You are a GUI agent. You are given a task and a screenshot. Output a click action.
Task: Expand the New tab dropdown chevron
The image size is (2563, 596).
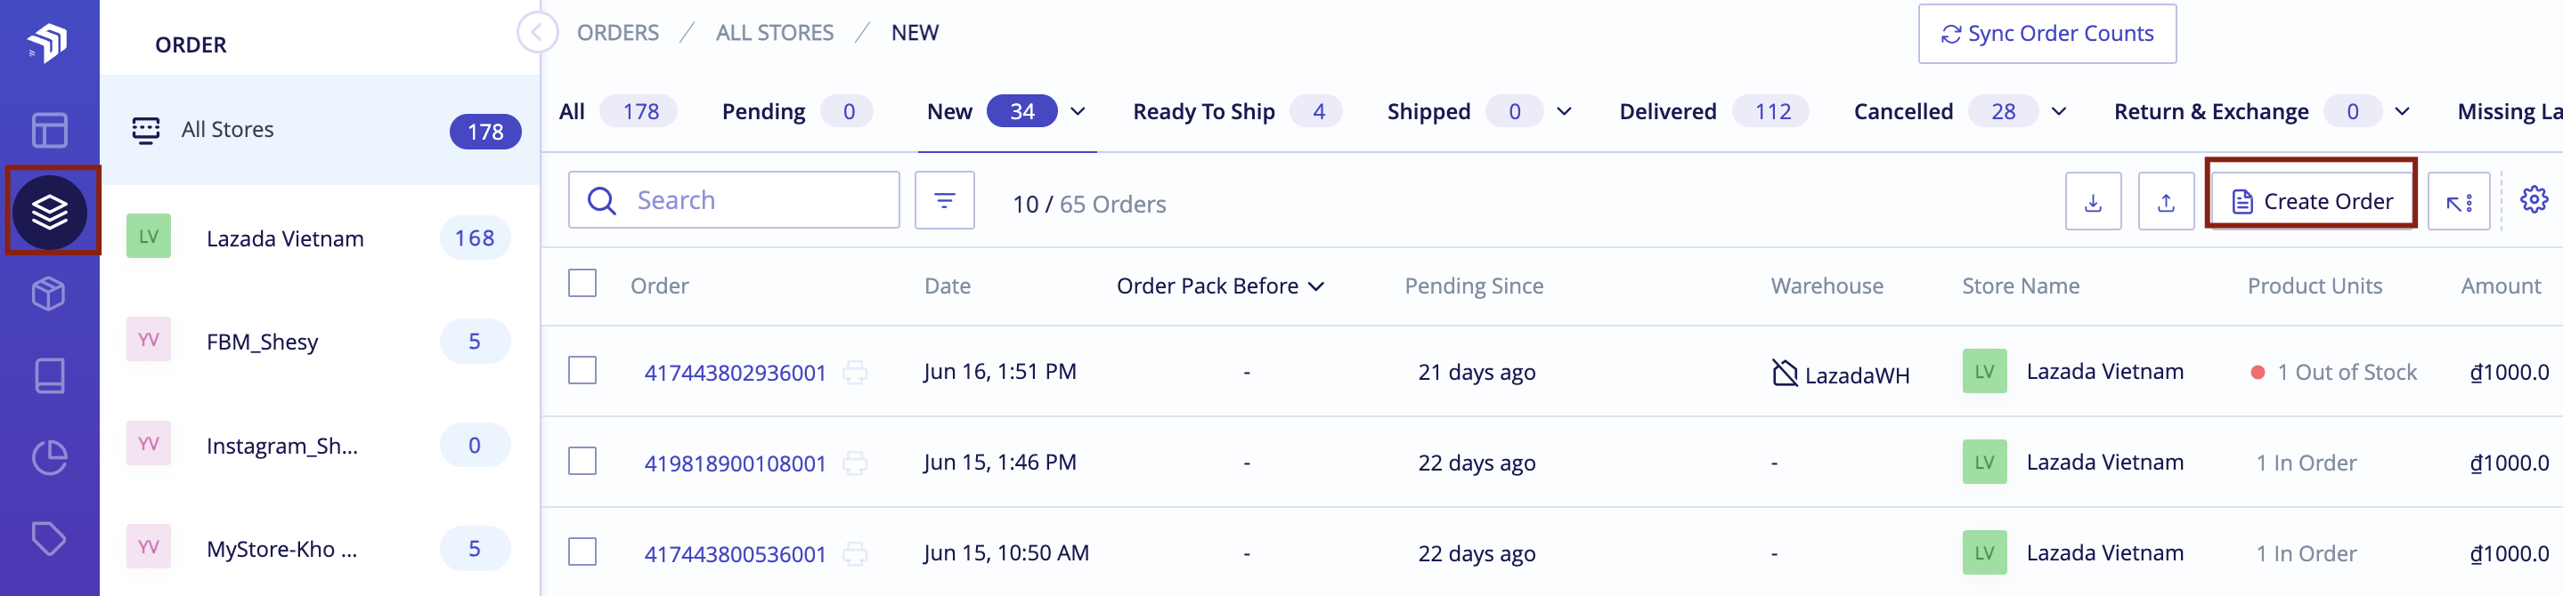[1078, 112]
